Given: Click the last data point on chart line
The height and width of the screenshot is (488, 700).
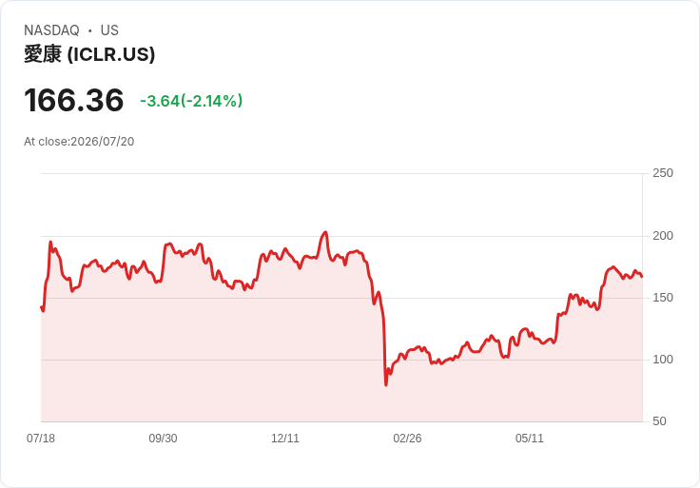Looking at the screenshot, I should pos(642,277).
